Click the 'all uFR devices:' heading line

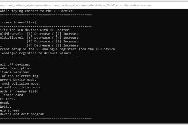point(15,64)
